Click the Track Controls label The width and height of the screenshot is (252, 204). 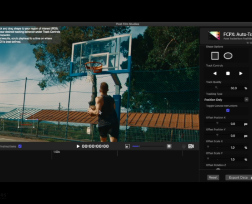tap(214, 65)
